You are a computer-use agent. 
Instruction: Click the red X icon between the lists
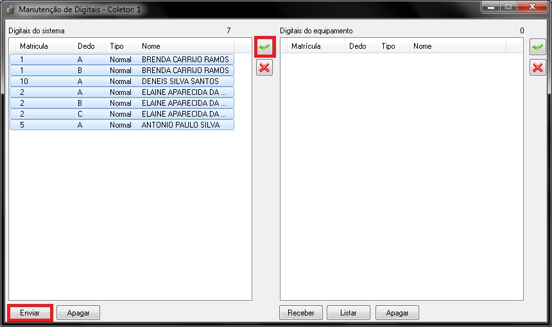pyautogui.click(x=264, y=68)
